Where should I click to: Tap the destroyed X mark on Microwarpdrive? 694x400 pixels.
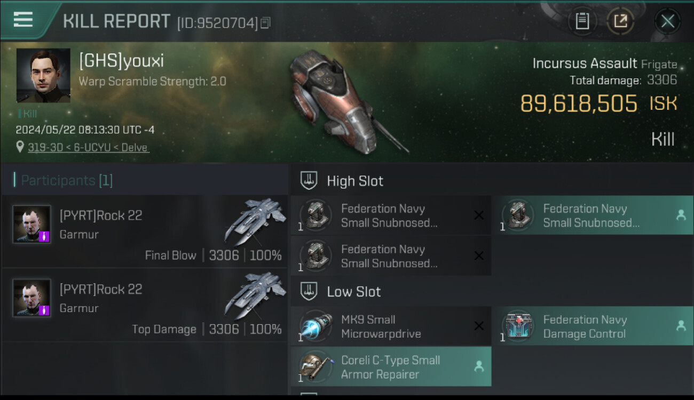[479, 326]
